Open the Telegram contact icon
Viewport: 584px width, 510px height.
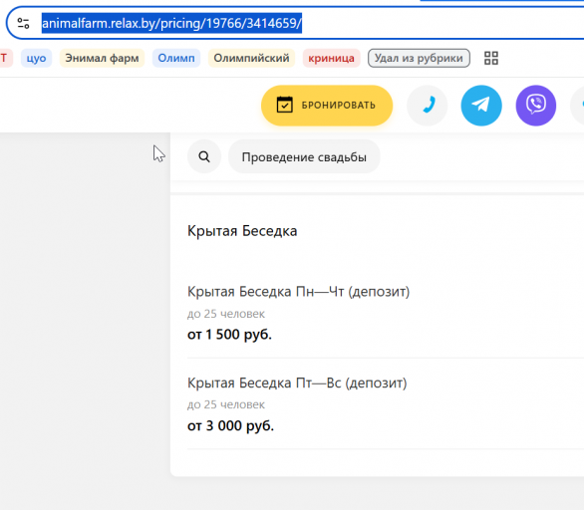(x=481, y=106)
